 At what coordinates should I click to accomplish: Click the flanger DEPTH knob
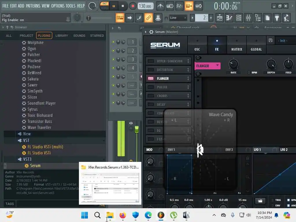pyautogui.click(x=271, y=64)
